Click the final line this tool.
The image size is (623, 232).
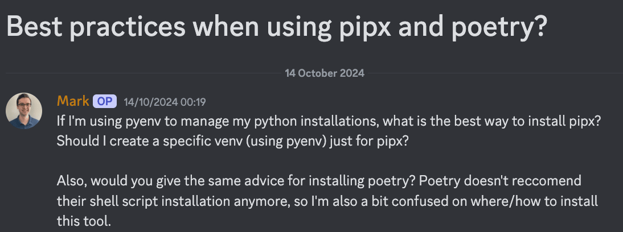pos(84,221)
